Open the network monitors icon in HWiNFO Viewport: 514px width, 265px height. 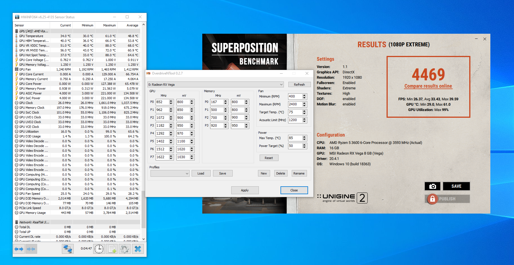[x=68, y=249]
